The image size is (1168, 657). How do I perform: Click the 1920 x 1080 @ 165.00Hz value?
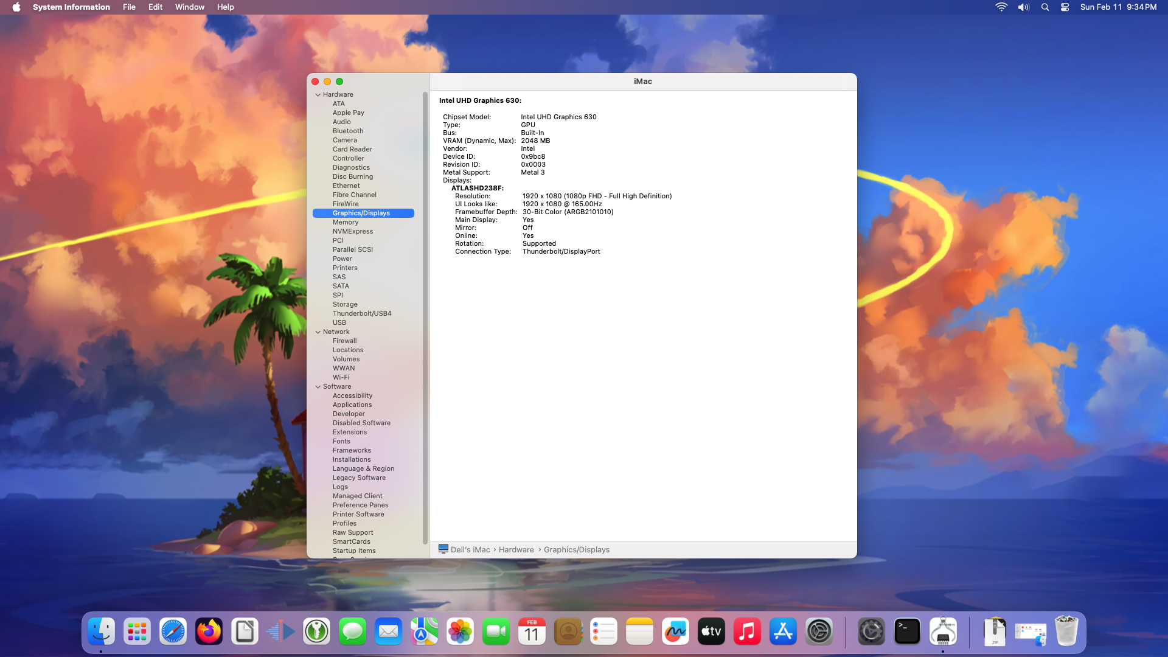pyautogui.click(x=562, y=204)
